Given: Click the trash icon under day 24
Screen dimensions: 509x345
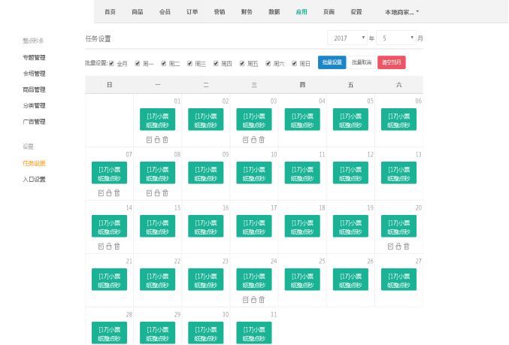Looking at the screenshot, I should [262, 300].
